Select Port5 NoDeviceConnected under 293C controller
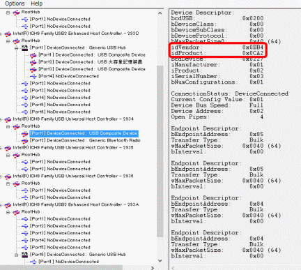 [60, 105]
